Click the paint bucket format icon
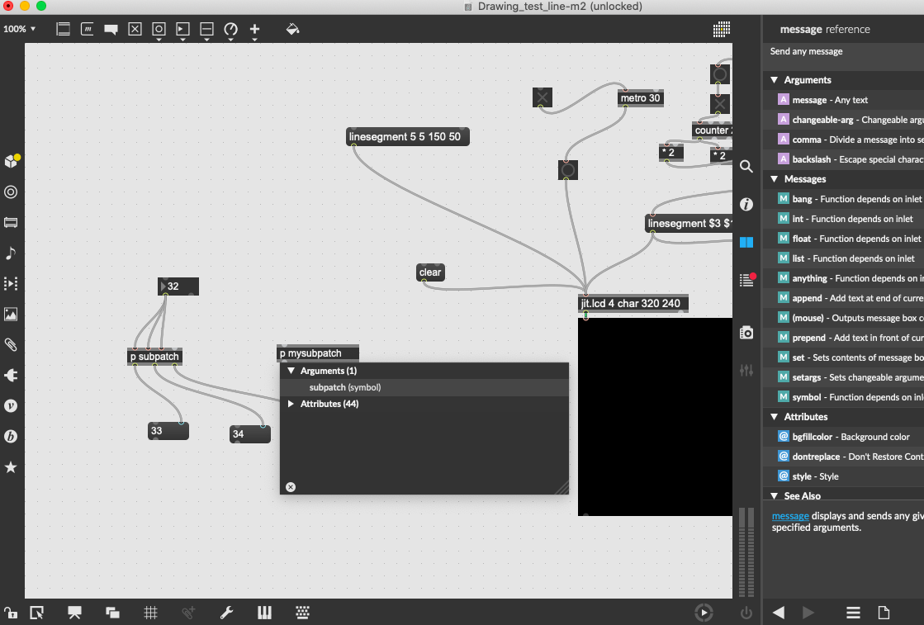This screenshot has height=625, width=924. (x=292, y=29)
